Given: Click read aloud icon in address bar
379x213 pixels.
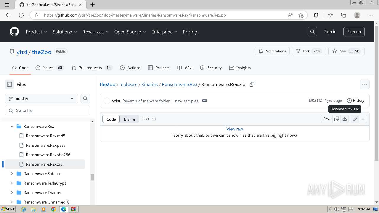Looking at the screenshot, I should point(290,15).
